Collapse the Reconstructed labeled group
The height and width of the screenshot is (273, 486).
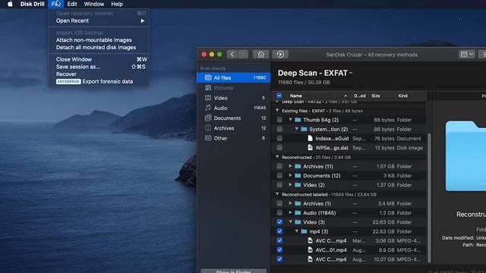277,194
